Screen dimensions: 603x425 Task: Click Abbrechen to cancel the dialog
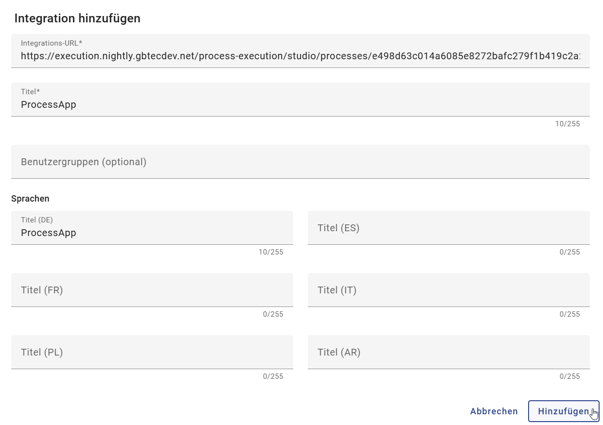494,411
